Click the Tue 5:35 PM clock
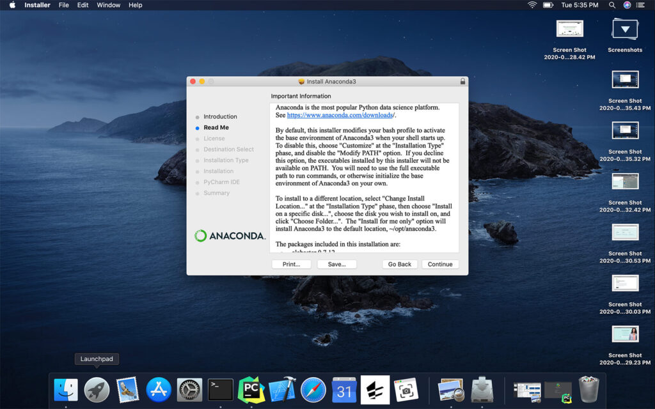Image resolution: width=655 pixels, height=409 pixels. pos(580,5)
